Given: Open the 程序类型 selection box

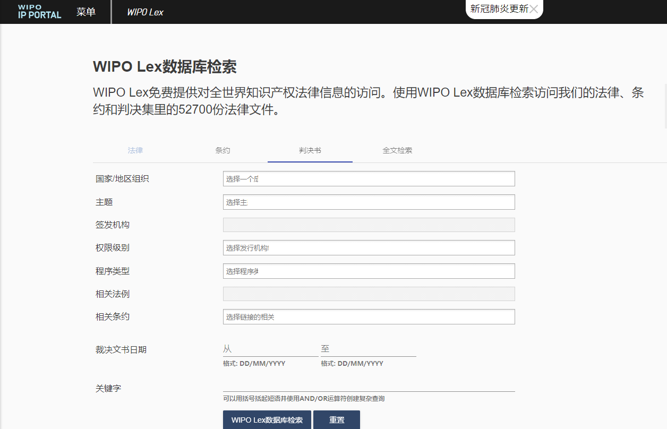Looking at the screenshot, I should [x=369, y=271].
